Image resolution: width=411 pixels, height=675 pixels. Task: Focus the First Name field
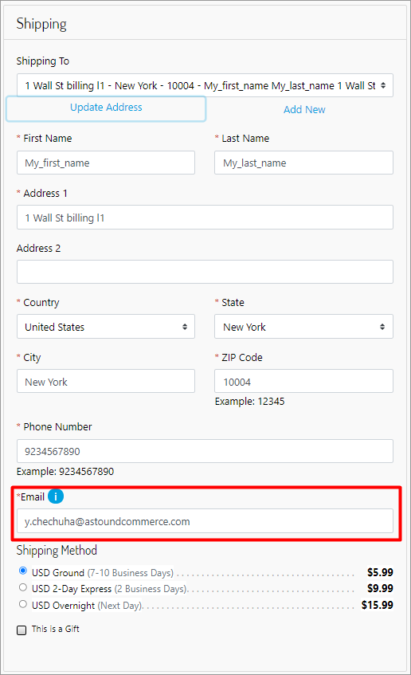[x=106, y=163]
